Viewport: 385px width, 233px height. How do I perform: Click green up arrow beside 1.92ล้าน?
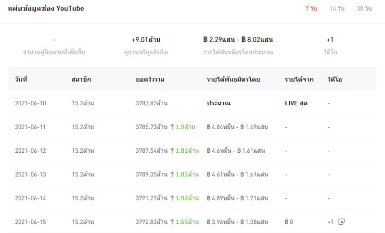[x=172, y=198]
